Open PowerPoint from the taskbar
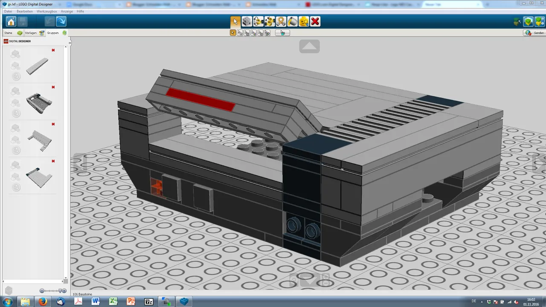 click(131, 301)
